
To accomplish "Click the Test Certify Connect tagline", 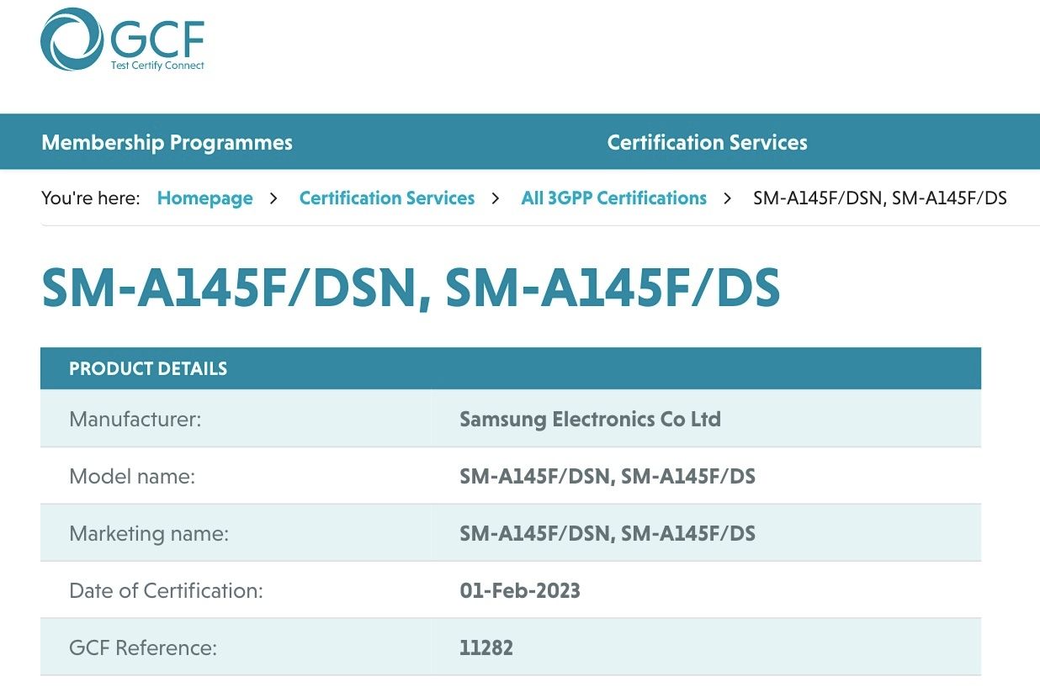I will [157, 66].
